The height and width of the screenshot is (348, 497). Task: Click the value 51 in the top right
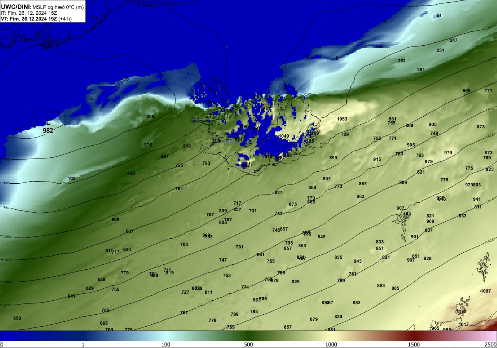[439, 16]
